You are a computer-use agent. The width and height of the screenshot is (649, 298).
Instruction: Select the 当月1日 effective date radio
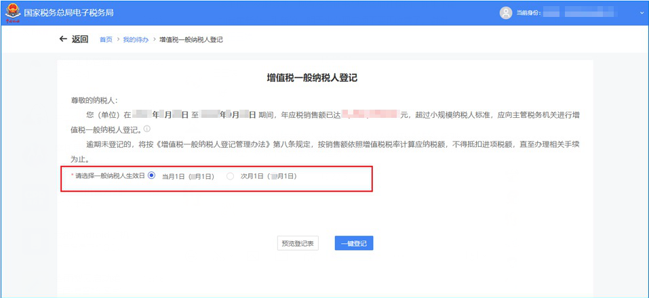tap(152, 176)
